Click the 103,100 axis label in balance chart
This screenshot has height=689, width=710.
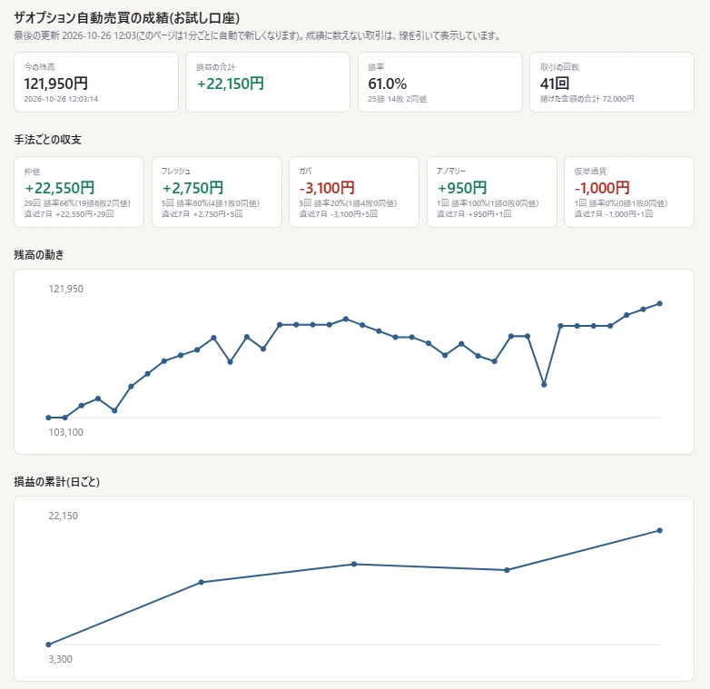click(66, 432)
